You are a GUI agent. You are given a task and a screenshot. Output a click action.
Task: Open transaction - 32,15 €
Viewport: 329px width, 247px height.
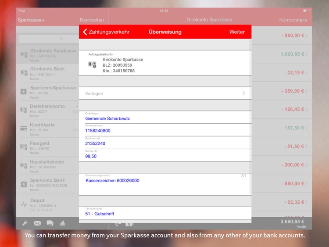[x=282, y=72]
